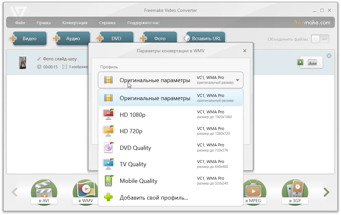Click the Фото слайд-шоу title text
341x215 pixels.
click(x=60, y=59)
